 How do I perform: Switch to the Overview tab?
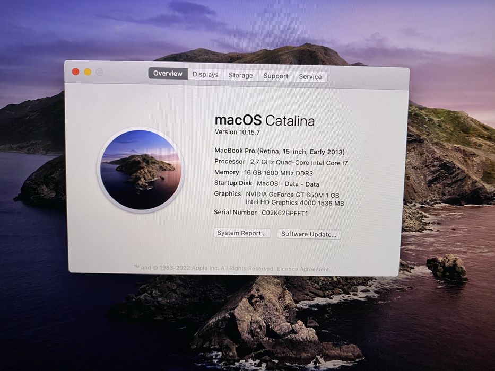coord(168,74)
